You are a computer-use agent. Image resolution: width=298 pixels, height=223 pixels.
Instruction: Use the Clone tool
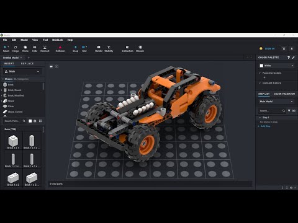tap(25, 49)
